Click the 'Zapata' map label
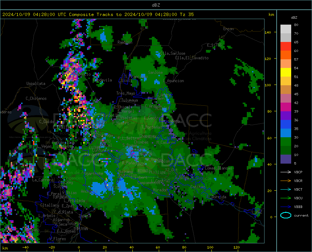 [85, 216]
